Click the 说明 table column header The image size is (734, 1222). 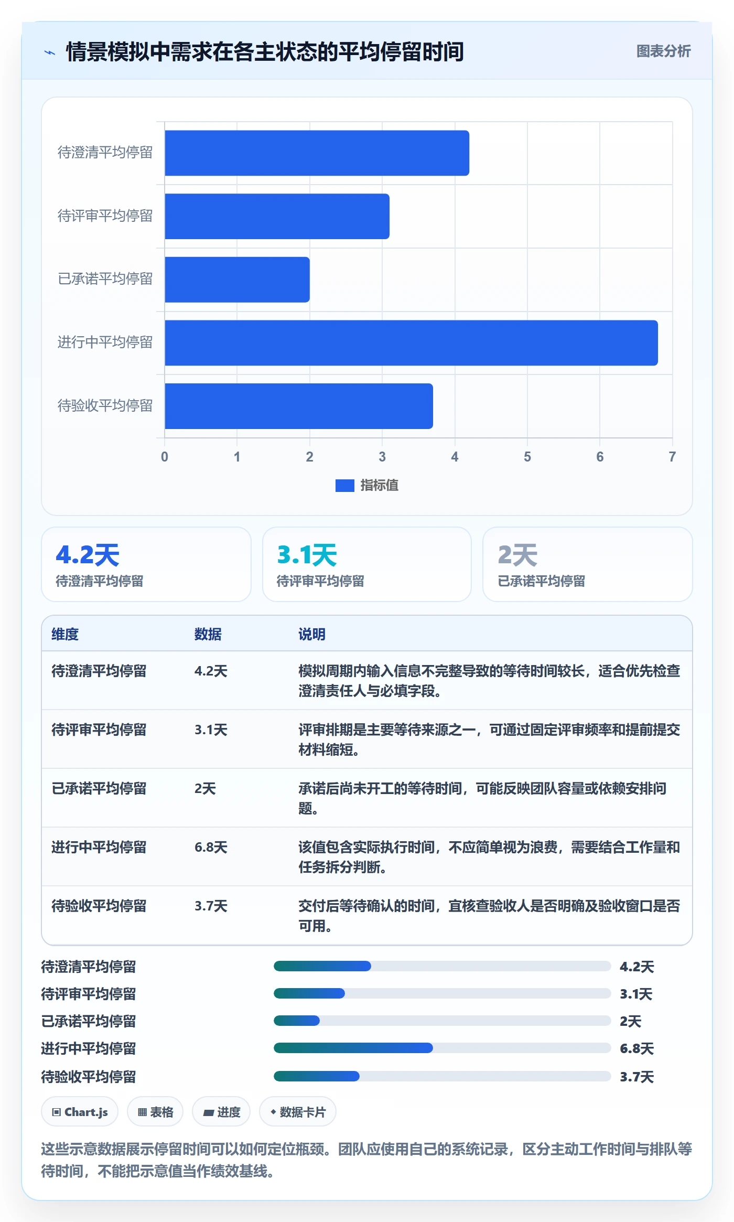tap(312, 634)
